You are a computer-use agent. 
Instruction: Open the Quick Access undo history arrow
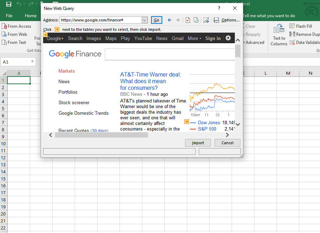coord(25,4)
